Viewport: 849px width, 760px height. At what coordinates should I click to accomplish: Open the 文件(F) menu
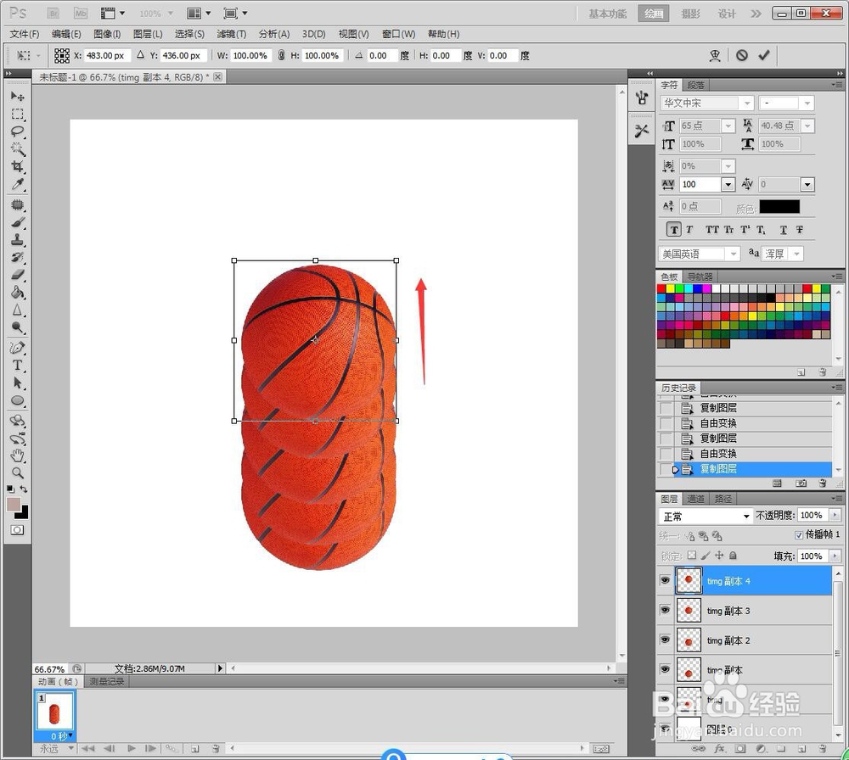click(25, 34)
